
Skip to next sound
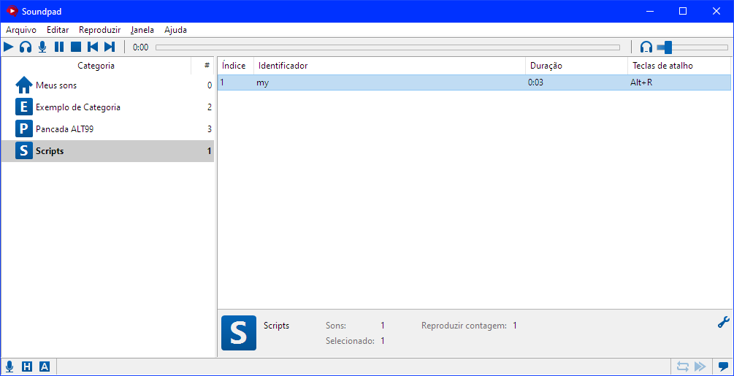[110, 47]
